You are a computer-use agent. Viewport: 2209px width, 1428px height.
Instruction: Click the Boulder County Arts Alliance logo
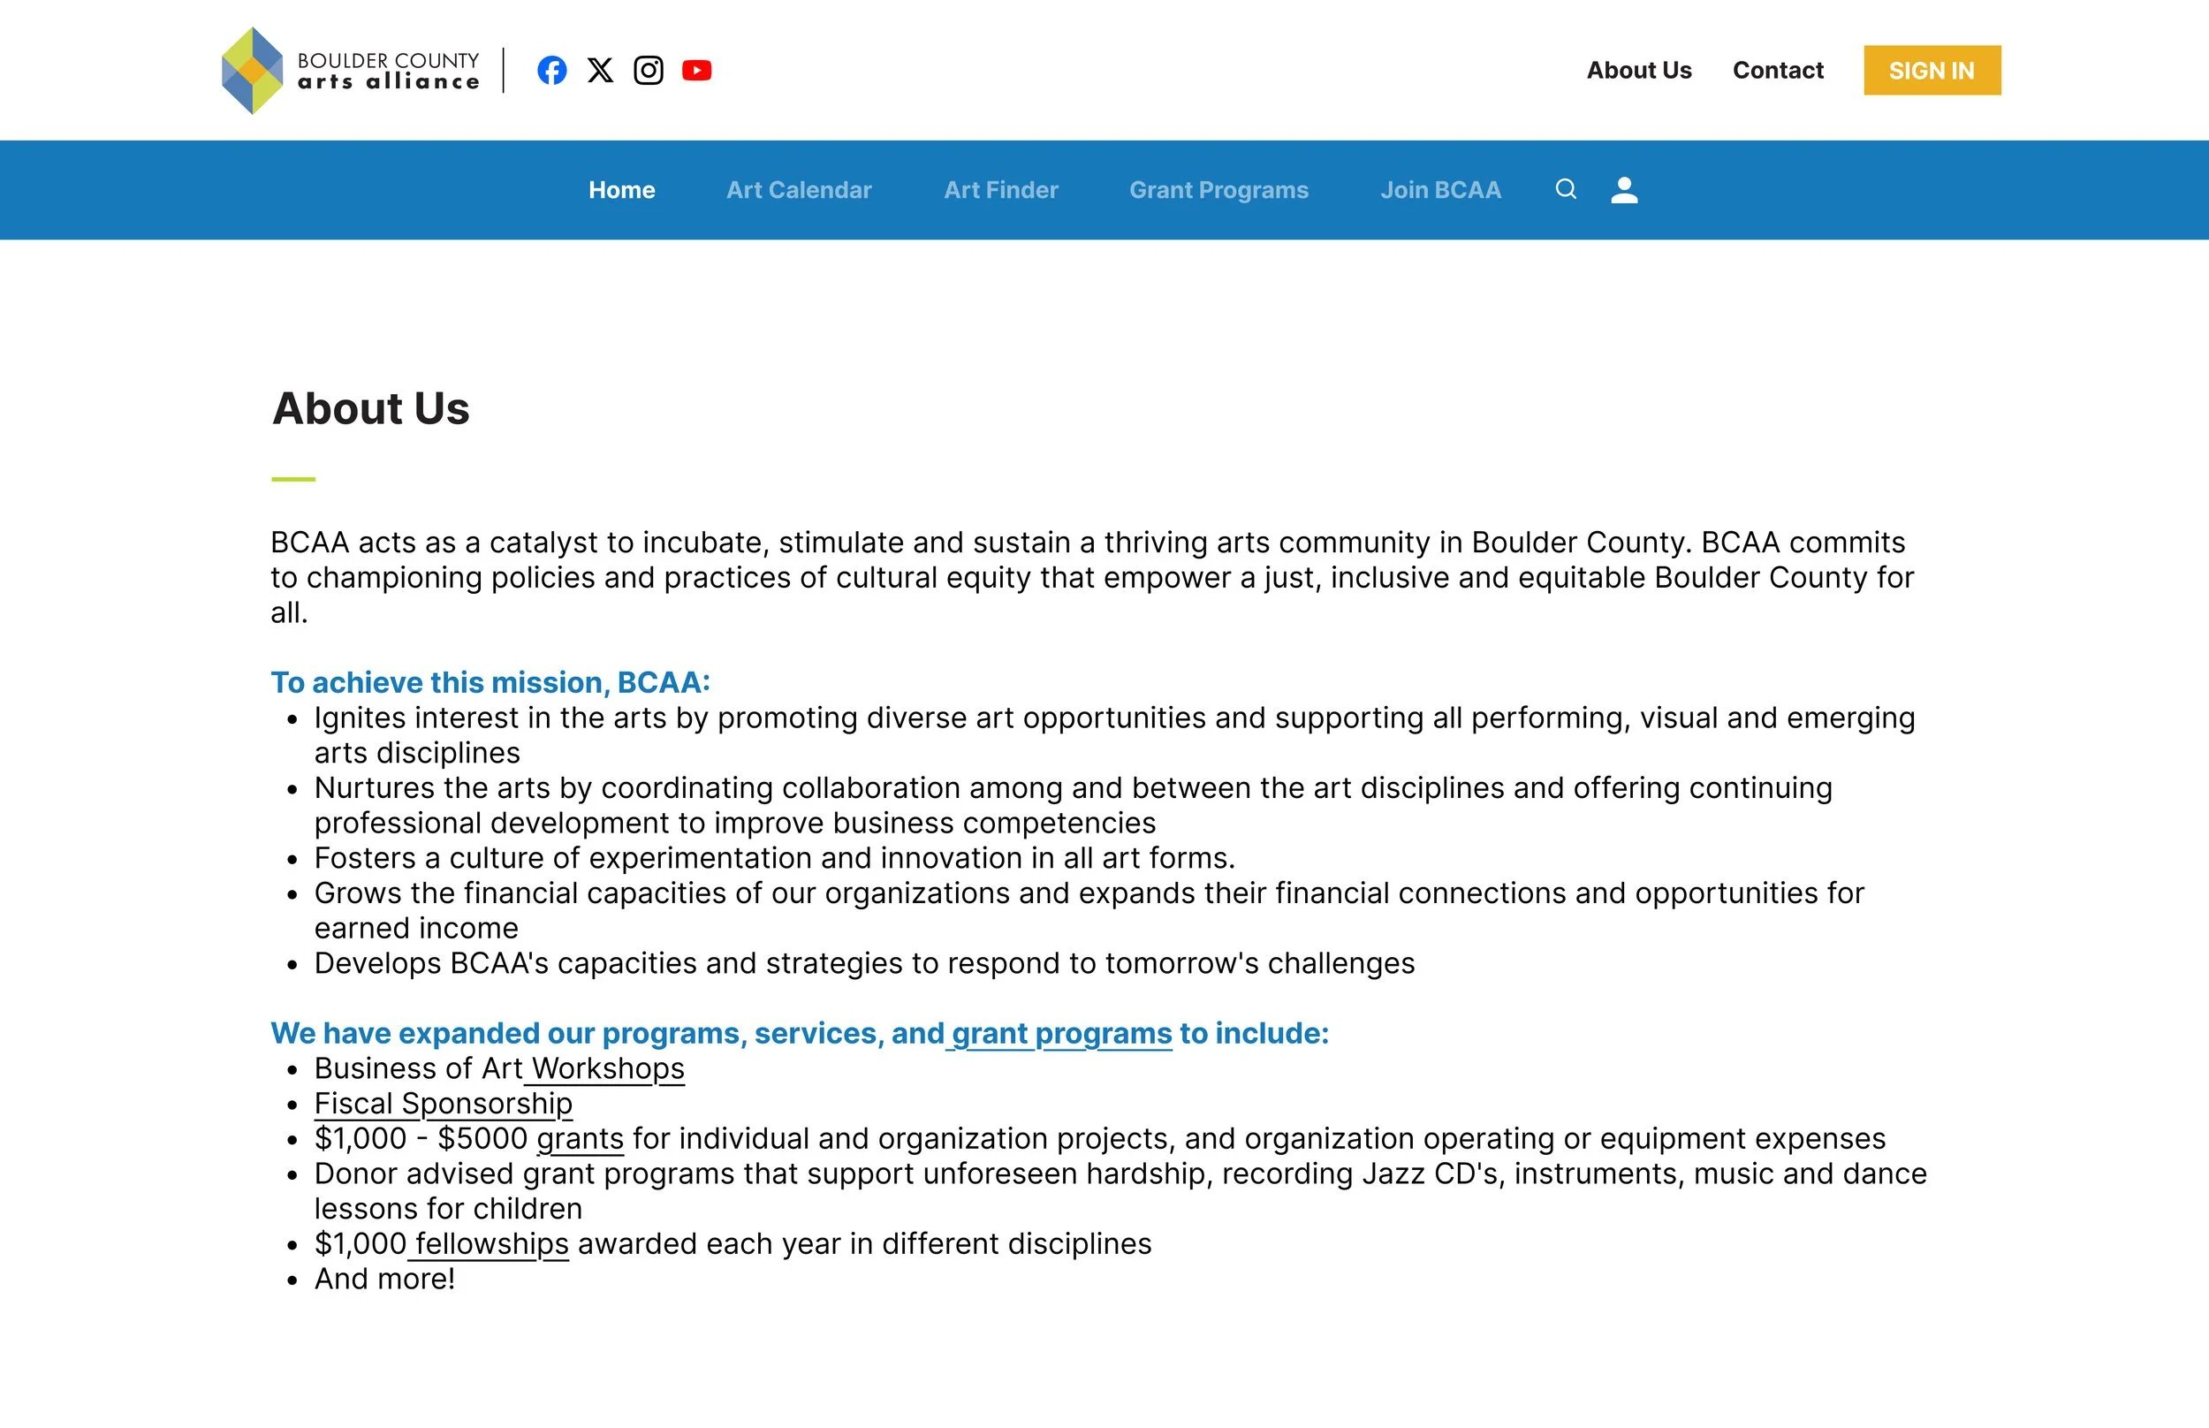pyautogui.click(x=351, y=71)
